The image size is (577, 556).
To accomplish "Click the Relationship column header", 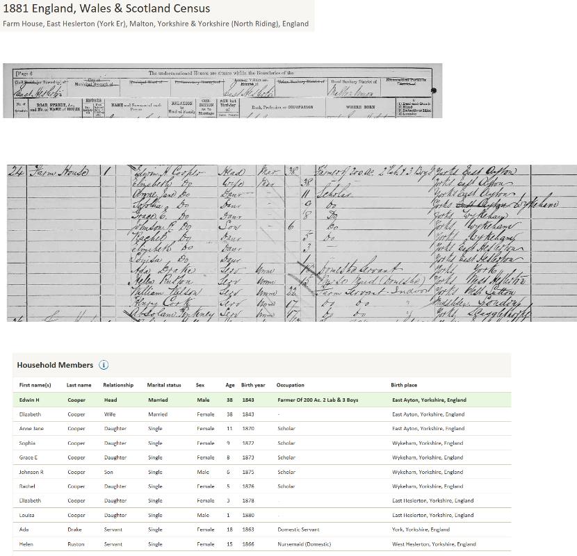I will click(x=118, y=385).
